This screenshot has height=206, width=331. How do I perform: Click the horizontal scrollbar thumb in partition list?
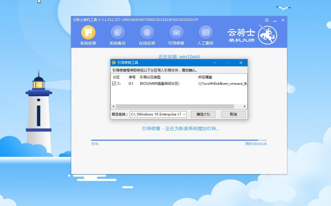175,106
